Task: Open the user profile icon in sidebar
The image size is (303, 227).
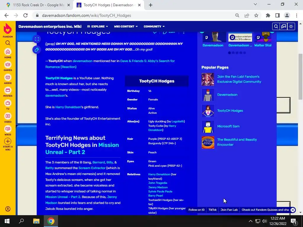Action: [8, 209]
